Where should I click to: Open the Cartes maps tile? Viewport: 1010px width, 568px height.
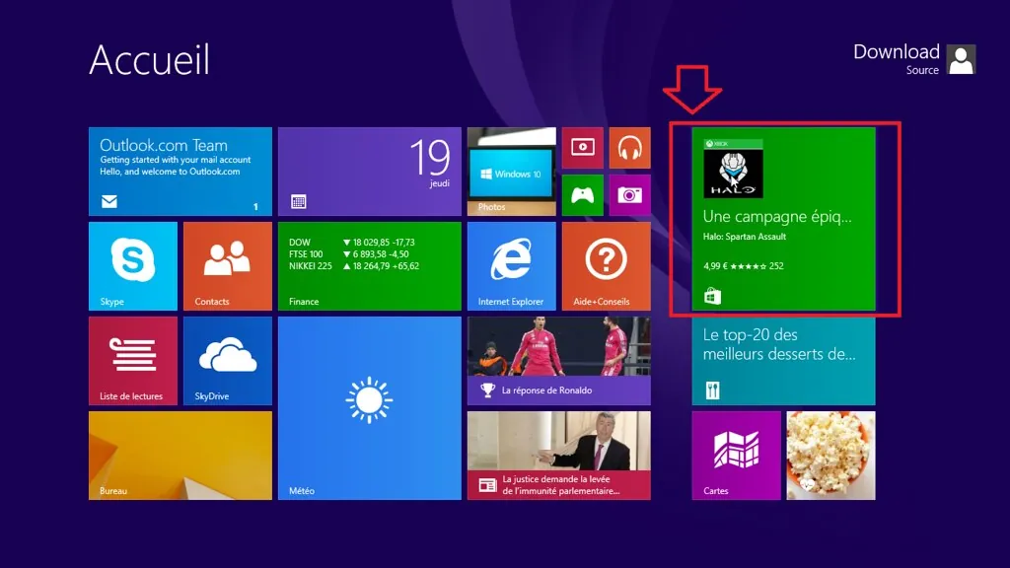(x=736, y=456)
